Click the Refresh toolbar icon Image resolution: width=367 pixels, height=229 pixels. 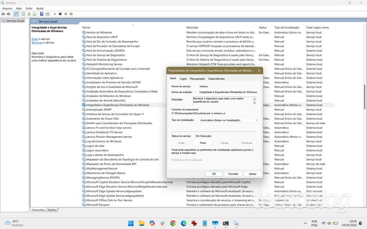[29, 14]
